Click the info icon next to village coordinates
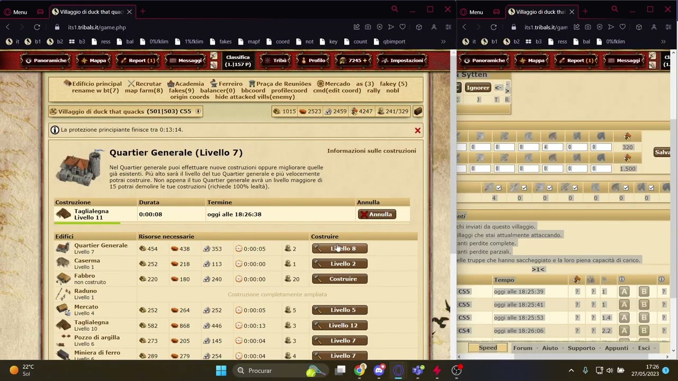The width and height of the screenshot is (678, 381). (198, 111)
